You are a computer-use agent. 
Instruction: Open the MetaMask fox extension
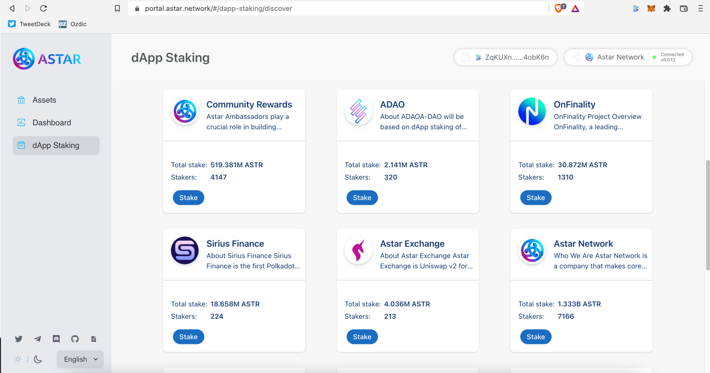[651, 8]
